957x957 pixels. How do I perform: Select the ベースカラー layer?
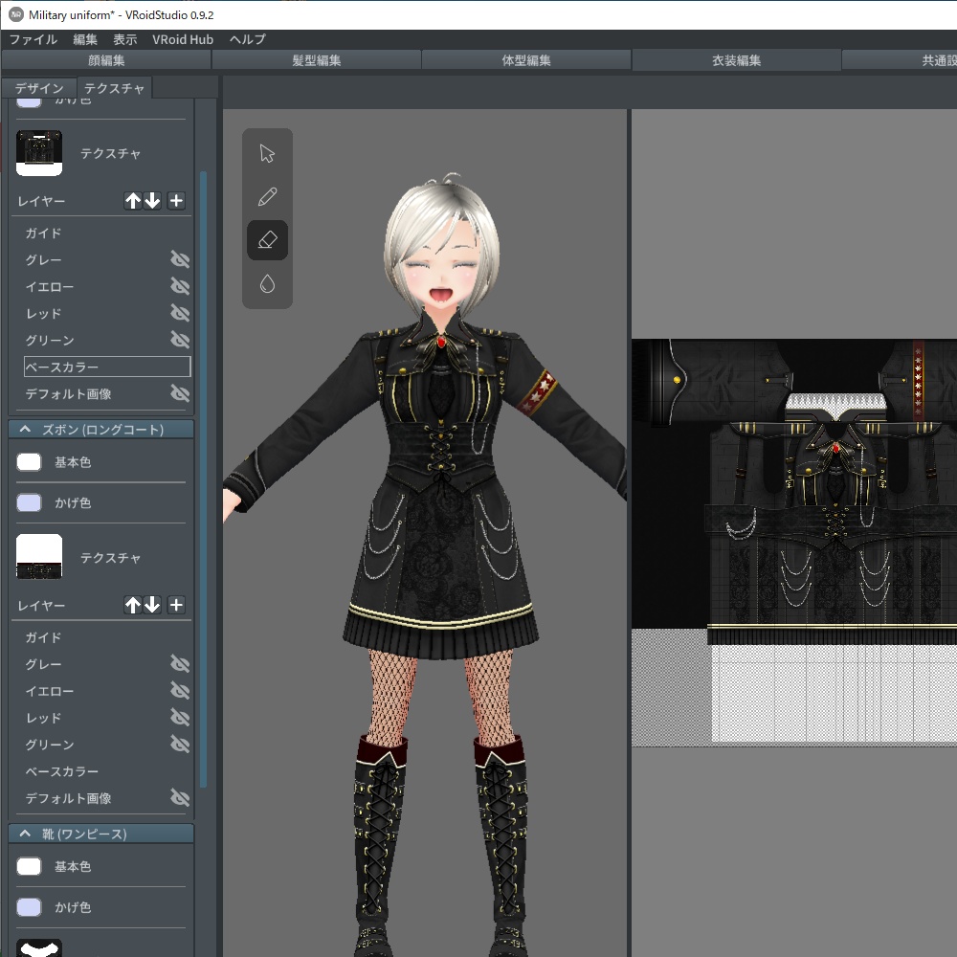click(105, 367)
